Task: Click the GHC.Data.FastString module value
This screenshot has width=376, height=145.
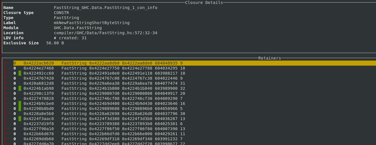Action: click(78, 28)
